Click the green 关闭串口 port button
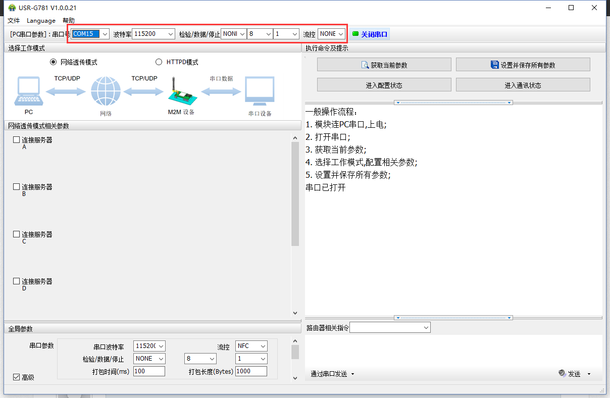 (370, 34)
